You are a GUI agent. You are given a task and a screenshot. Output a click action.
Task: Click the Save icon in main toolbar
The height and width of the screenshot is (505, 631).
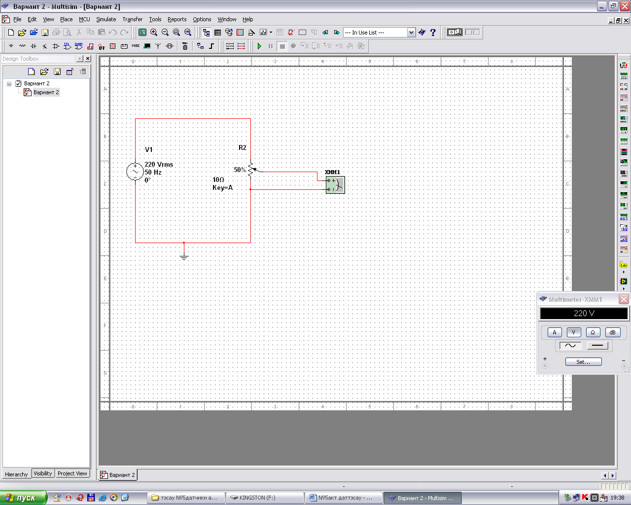tap(45, 33)
